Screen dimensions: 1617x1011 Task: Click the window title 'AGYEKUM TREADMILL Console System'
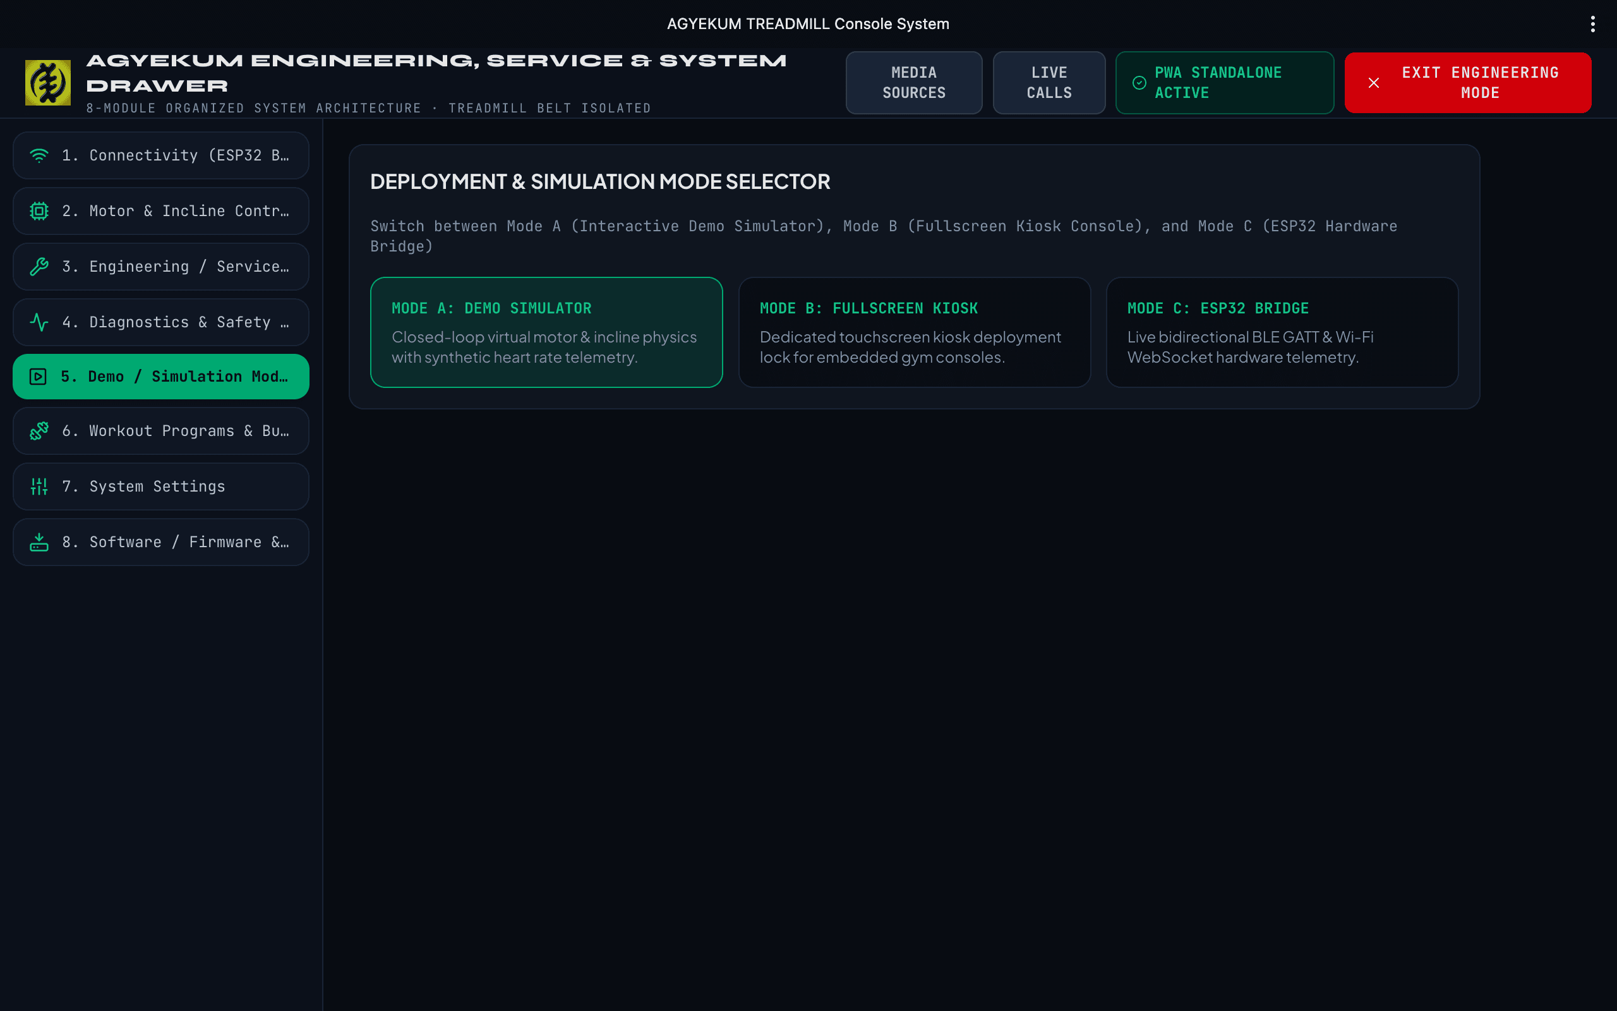coord(808,24)
